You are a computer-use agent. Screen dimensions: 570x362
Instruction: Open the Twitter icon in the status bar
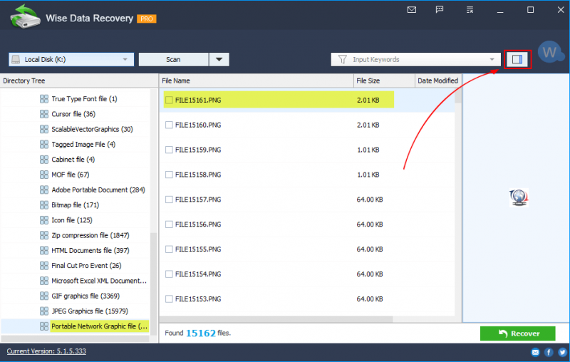563,352
